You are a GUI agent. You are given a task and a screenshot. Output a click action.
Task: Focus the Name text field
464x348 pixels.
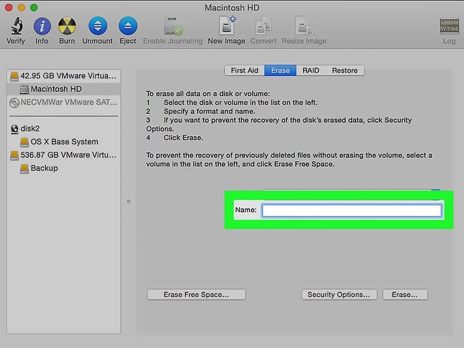352,211
